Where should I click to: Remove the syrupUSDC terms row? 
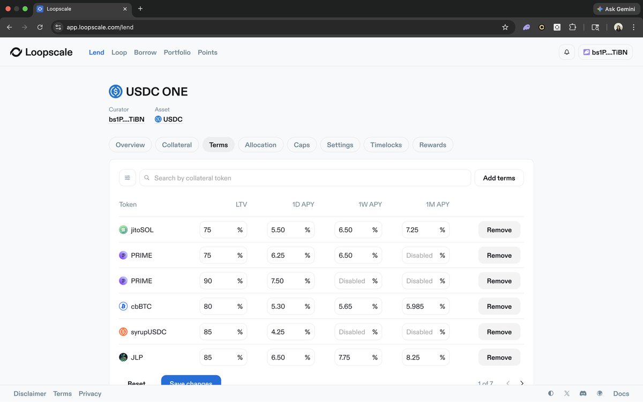(x=499, y=332)
